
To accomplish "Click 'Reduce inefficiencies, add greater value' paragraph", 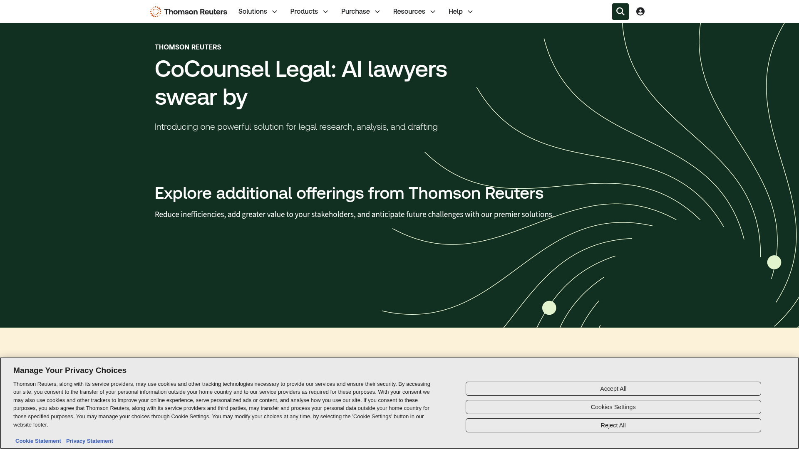I will tap(355, 215).
